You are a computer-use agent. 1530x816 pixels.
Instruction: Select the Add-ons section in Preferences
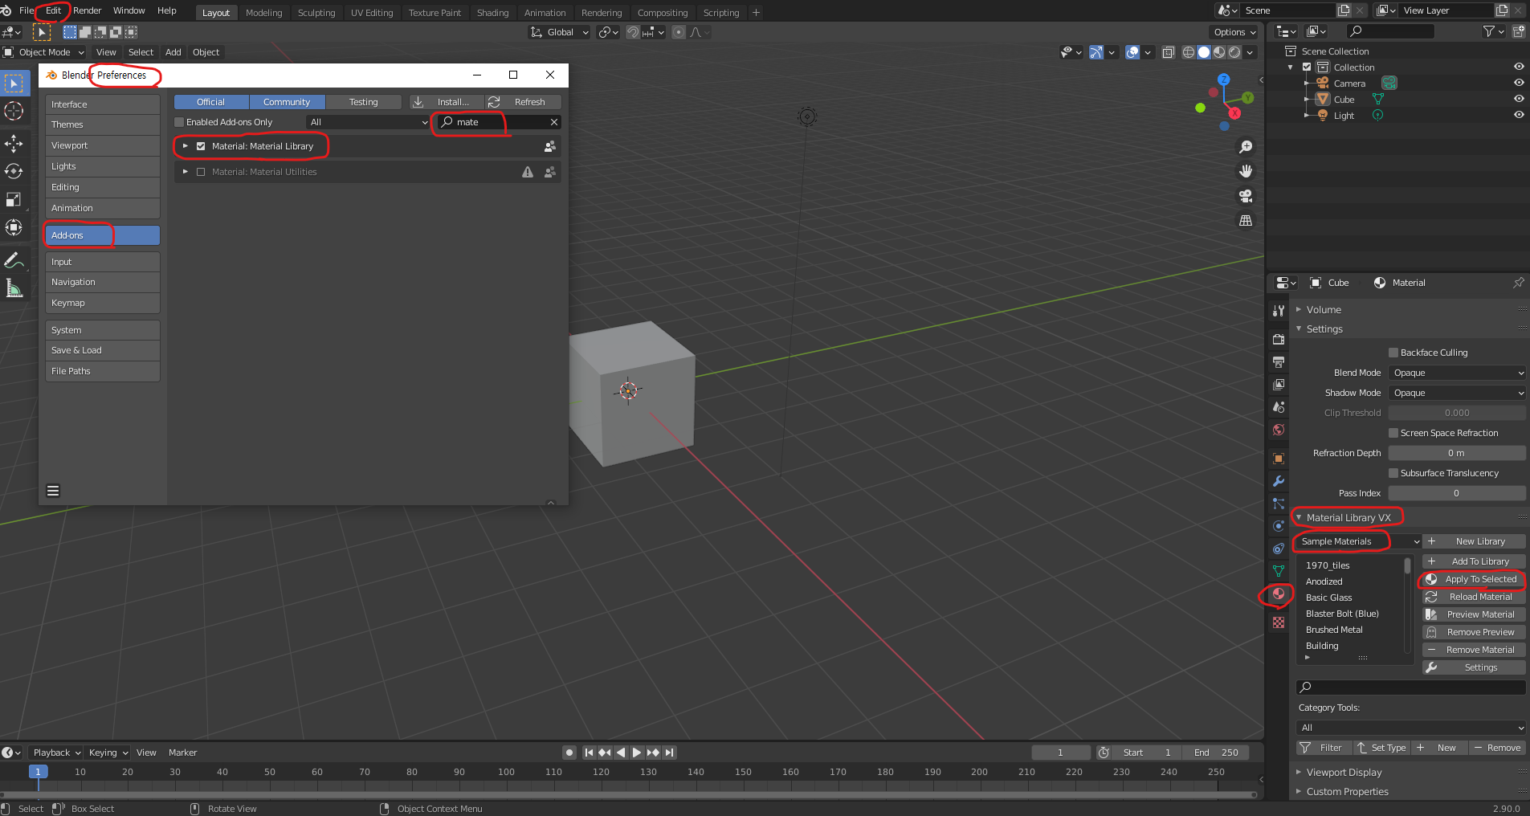(103, 235)
